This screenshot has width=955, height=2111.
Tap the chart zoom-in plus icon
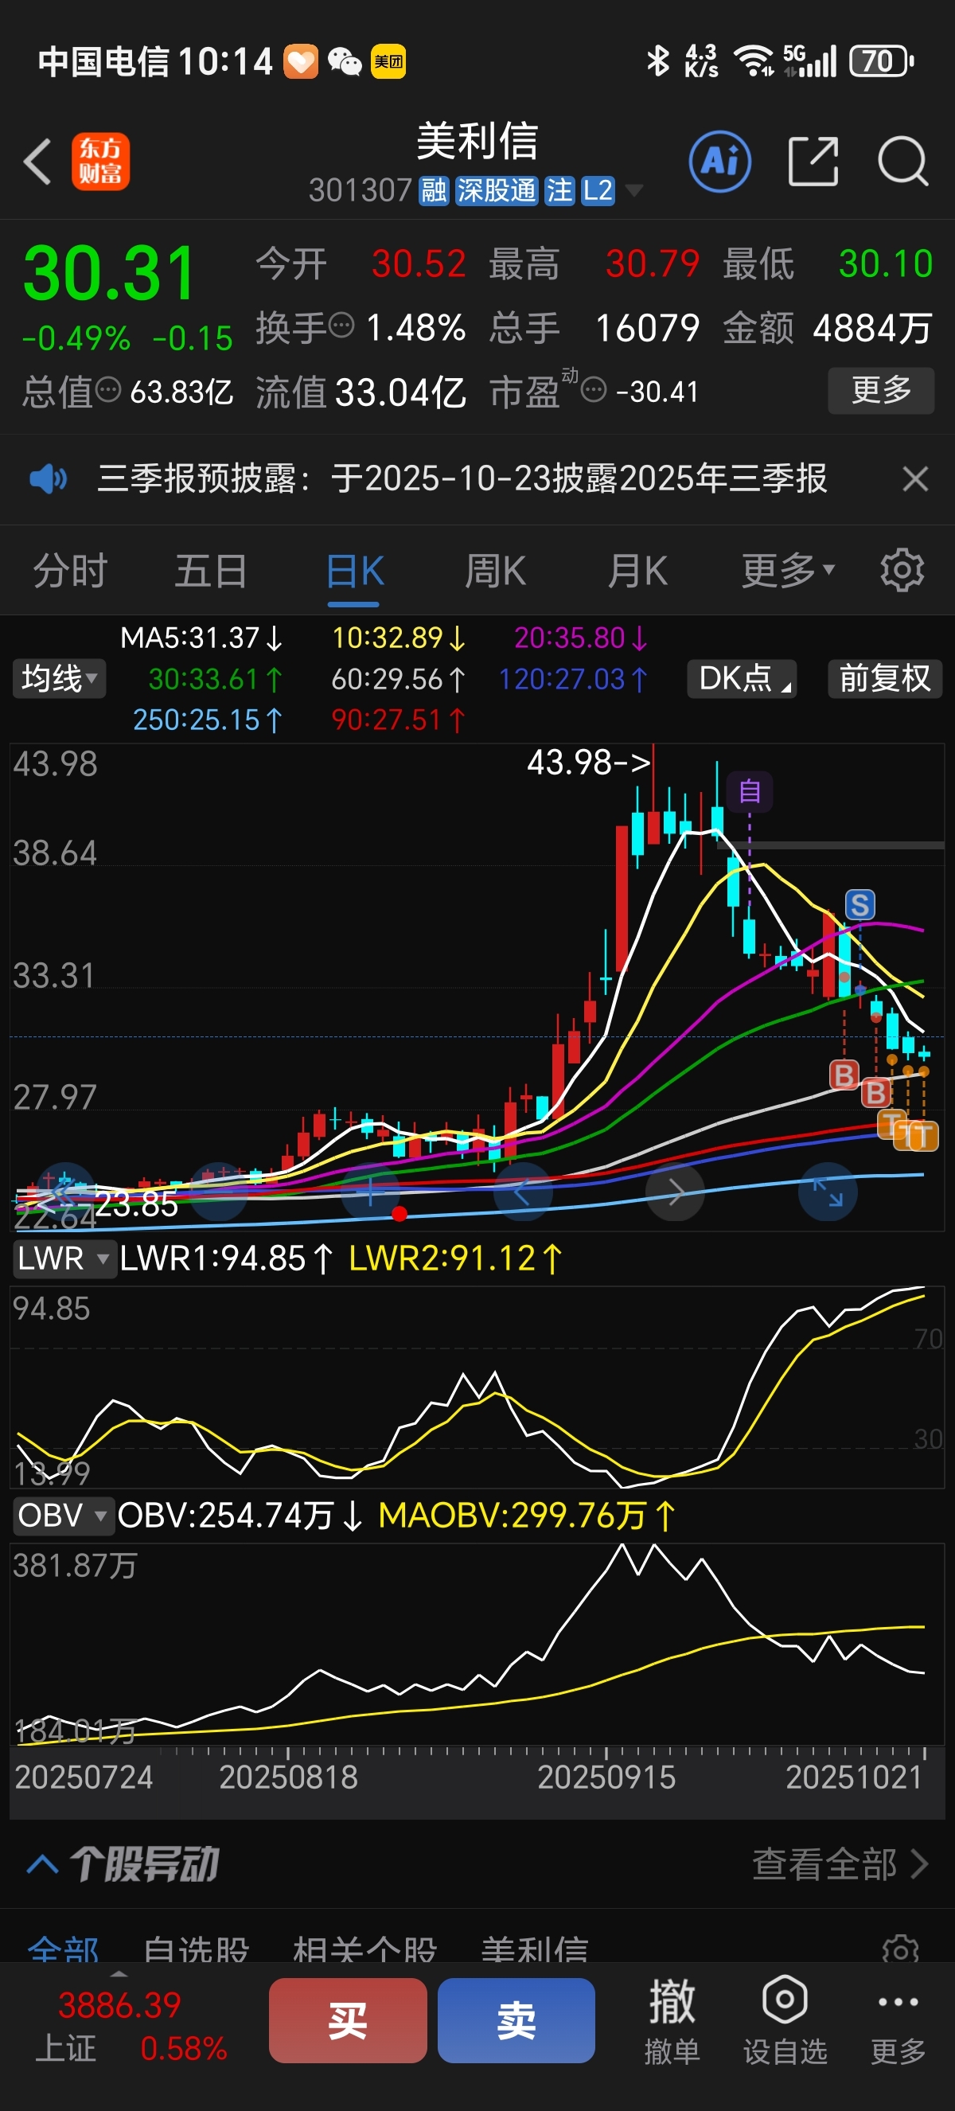coord(370,1192)
